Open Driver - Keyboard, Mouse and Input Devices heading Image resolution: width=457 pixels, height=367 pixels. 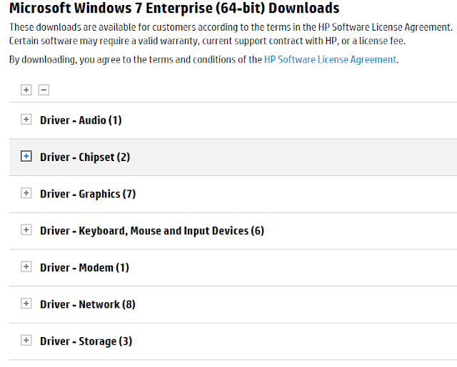152,231
